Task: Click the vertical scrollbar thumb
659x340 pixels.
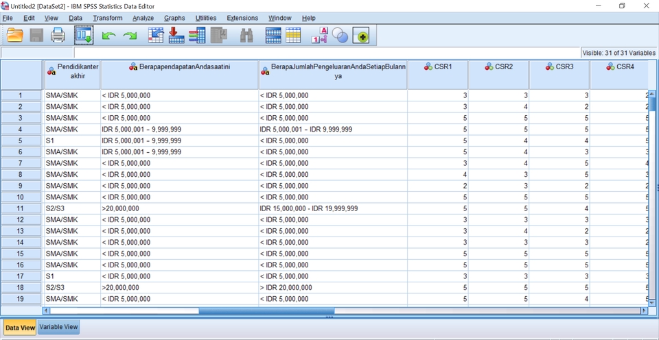Action: click(652, 104)
